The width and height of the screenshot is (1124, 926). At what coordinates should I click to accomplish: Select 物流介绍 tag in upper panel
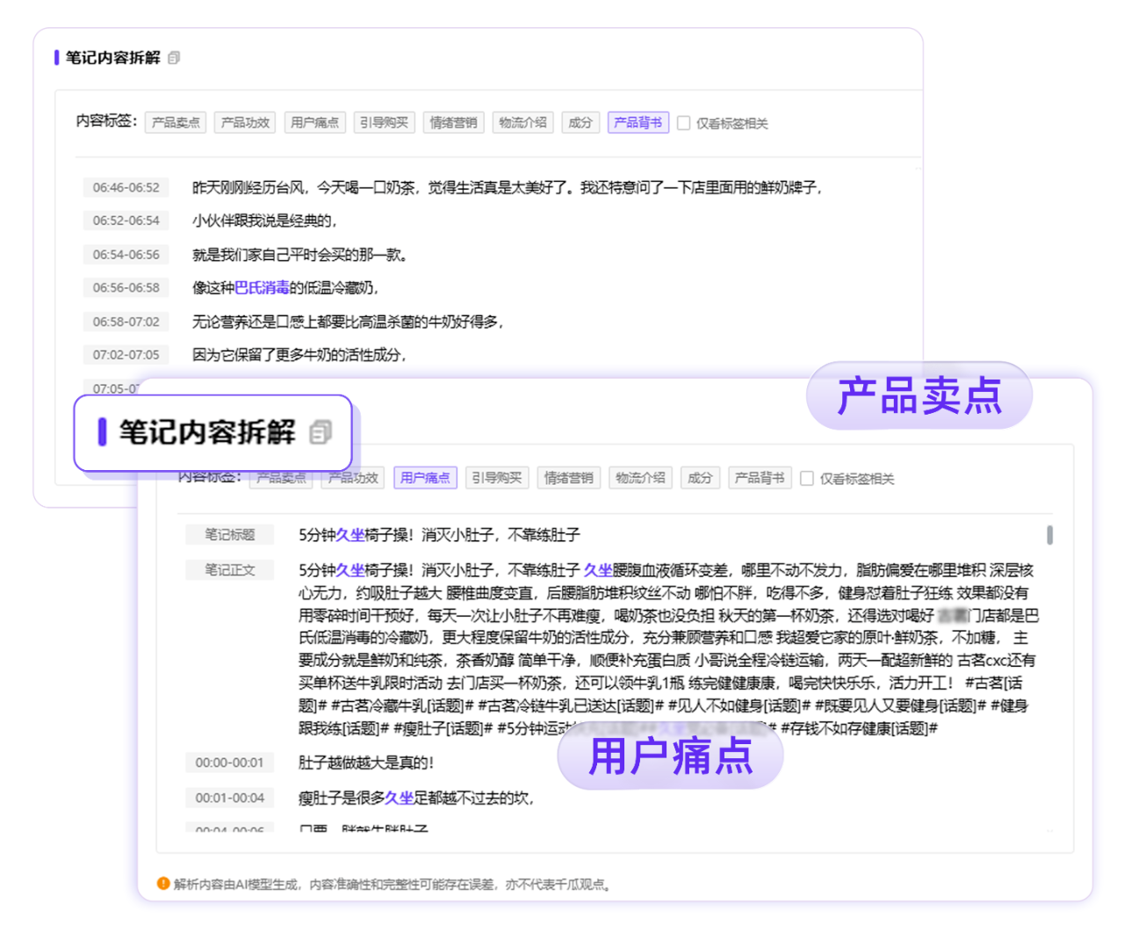click(x=522, y=123)
